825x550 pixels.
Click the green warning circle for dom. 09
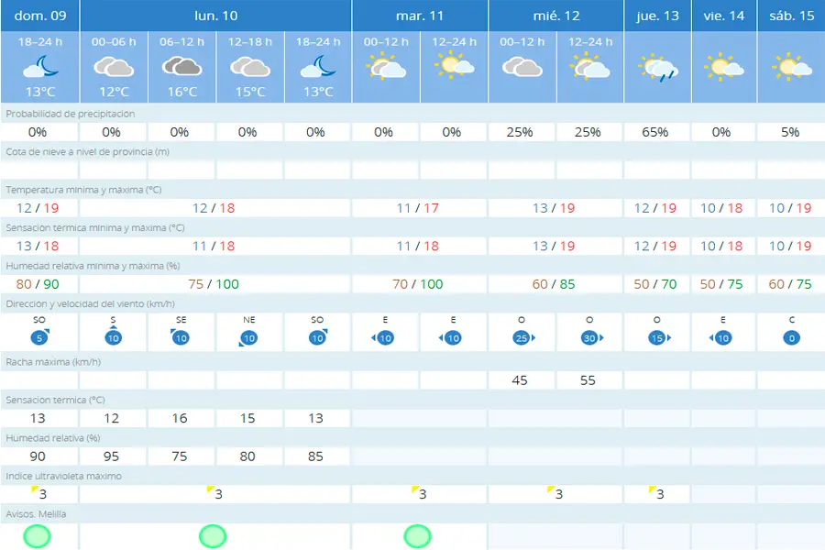(38, 537)
